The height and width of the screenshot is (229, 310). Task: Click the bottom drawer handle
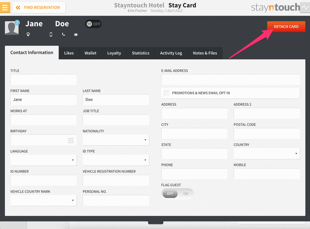tap(156, 222)
